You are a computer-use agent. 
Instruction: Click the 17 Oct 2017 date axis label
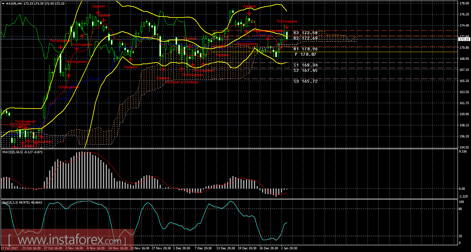tap(9, 248)
